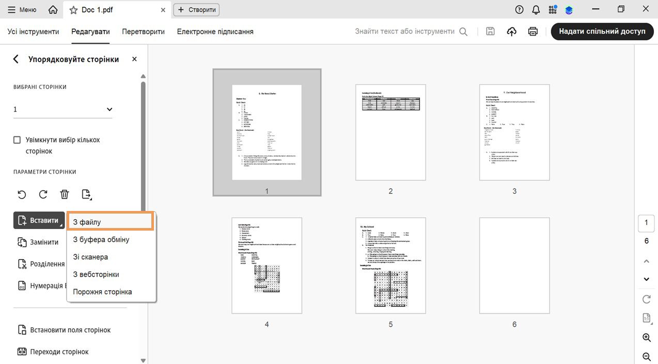Image resolution: width=658 pixels, height=364 pixels.
Task: Select page 1 thumbnail
Action: click(x=267, y=132)
